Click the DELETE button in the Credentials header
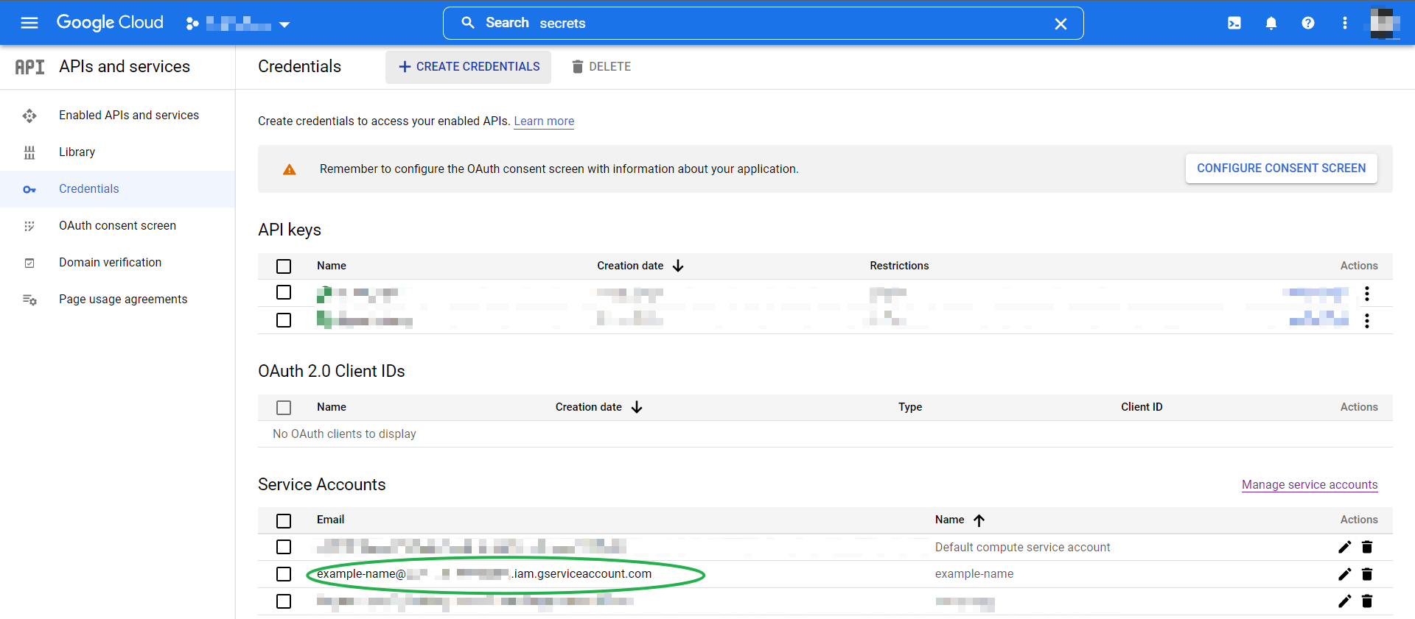Viewport: 1415px width, 619px height. 601,67
